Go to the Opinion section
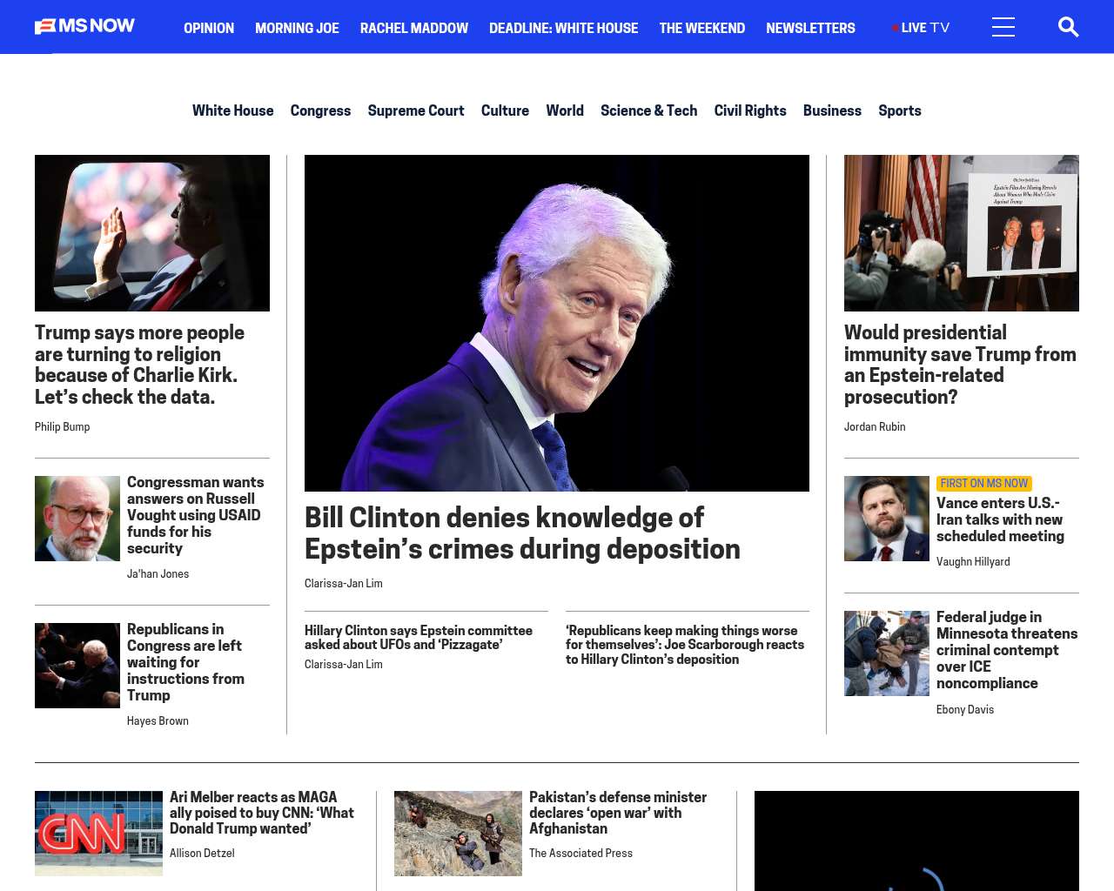The image size is (1114, 891). coord(209,28)
